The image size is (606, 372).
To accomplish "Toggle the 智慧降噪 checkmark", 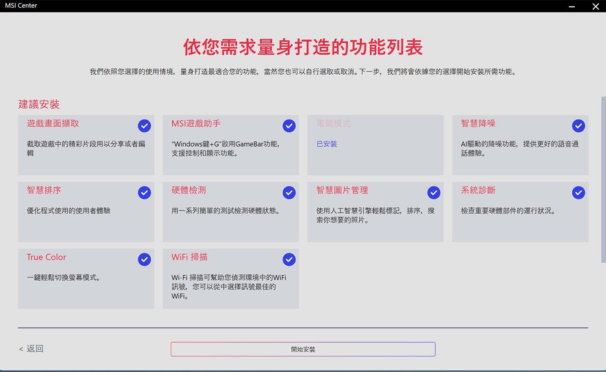I will pos(578,126).
